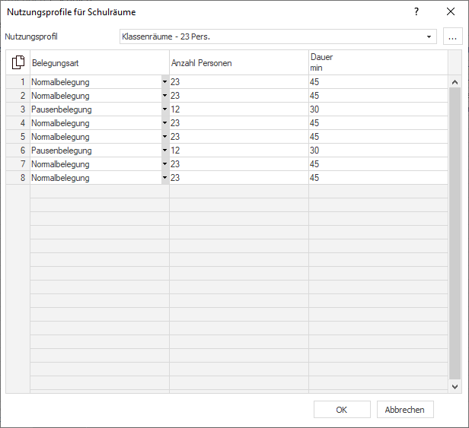
Task: Open Belegungsart dropdown in row 1
Action: click(x=164, y=82)
